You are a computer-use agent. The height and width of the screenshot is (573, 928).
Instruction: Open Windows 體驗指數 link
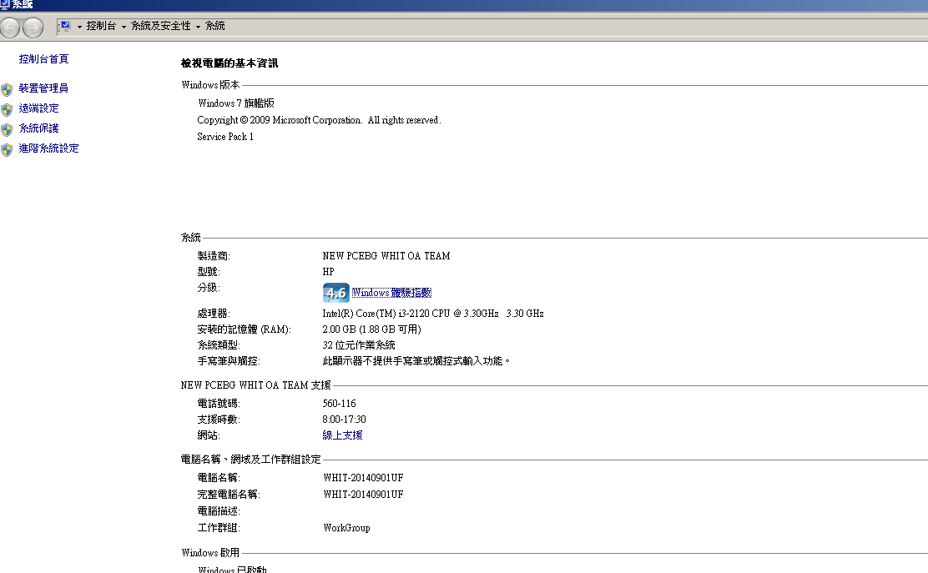pos(391,293)
